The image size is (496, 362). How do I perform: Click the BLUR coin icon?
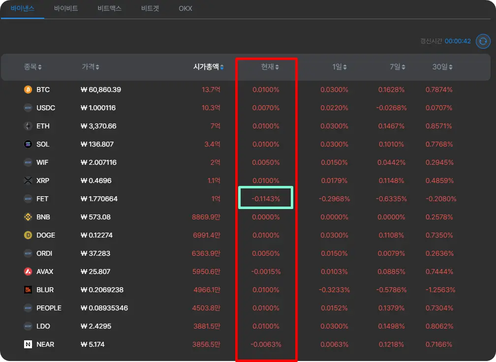28,290
